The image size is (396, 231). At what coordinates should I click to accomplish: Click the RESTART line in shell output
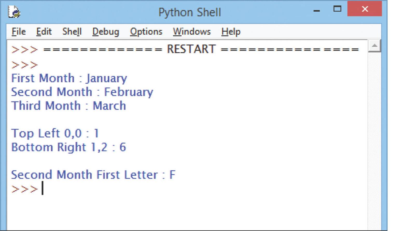(185, 49)
